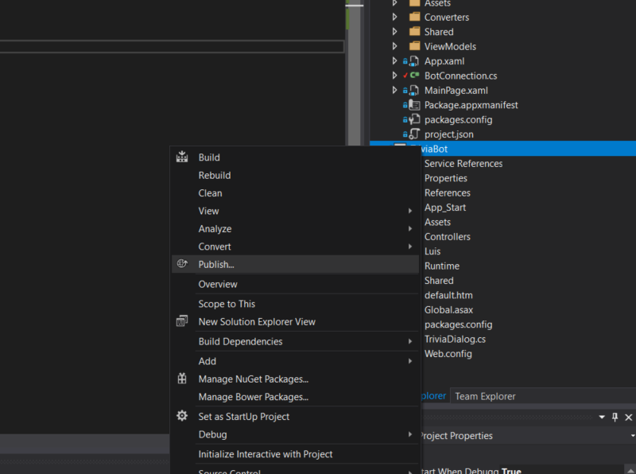Select the Web.config file

pos(448,354)
